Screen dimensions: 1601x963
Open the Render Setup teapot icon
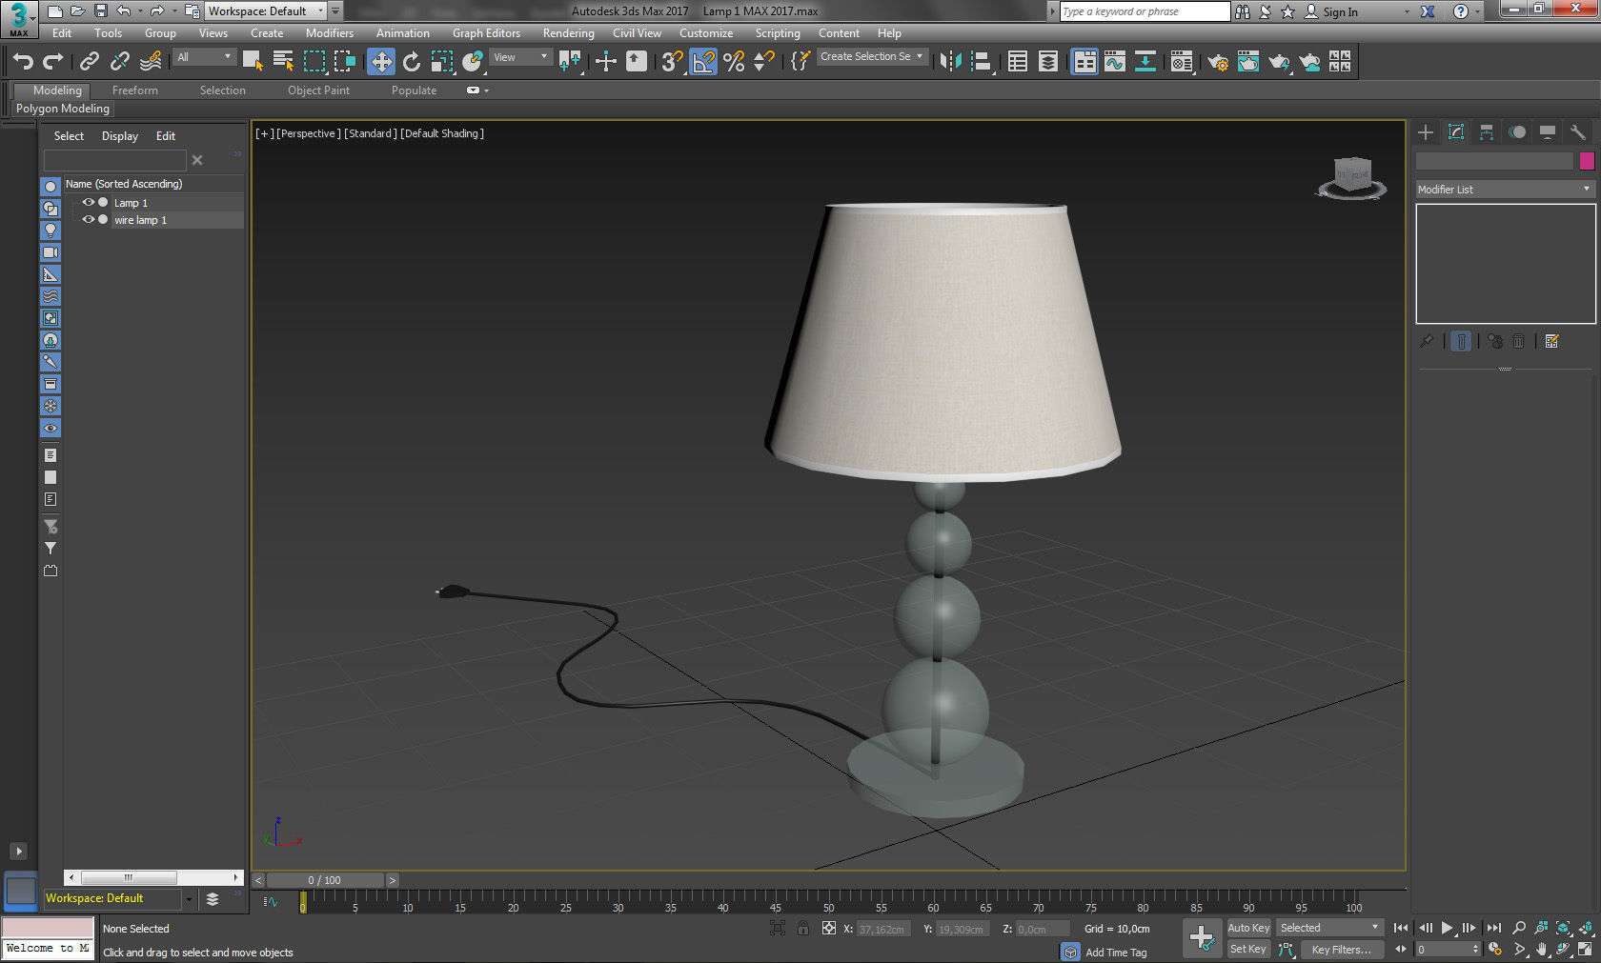tap(1218, 62)
